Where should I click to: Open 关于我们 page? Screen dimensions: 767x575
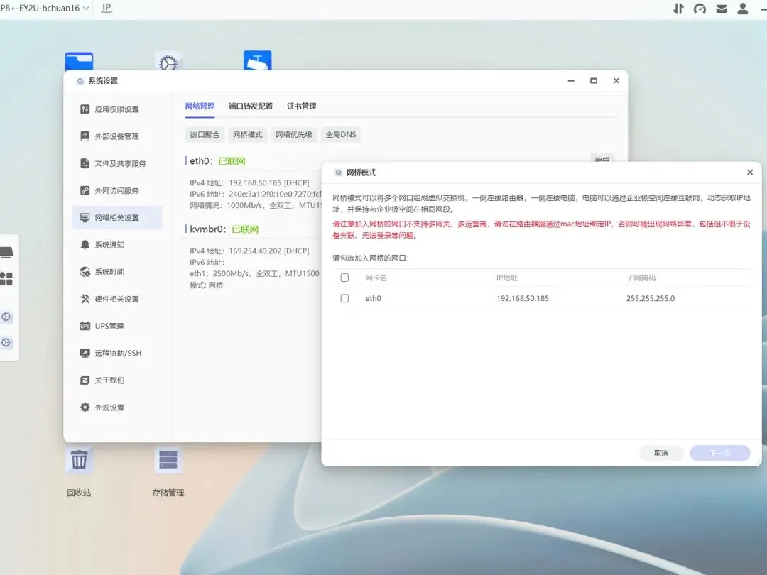point(117,380)
